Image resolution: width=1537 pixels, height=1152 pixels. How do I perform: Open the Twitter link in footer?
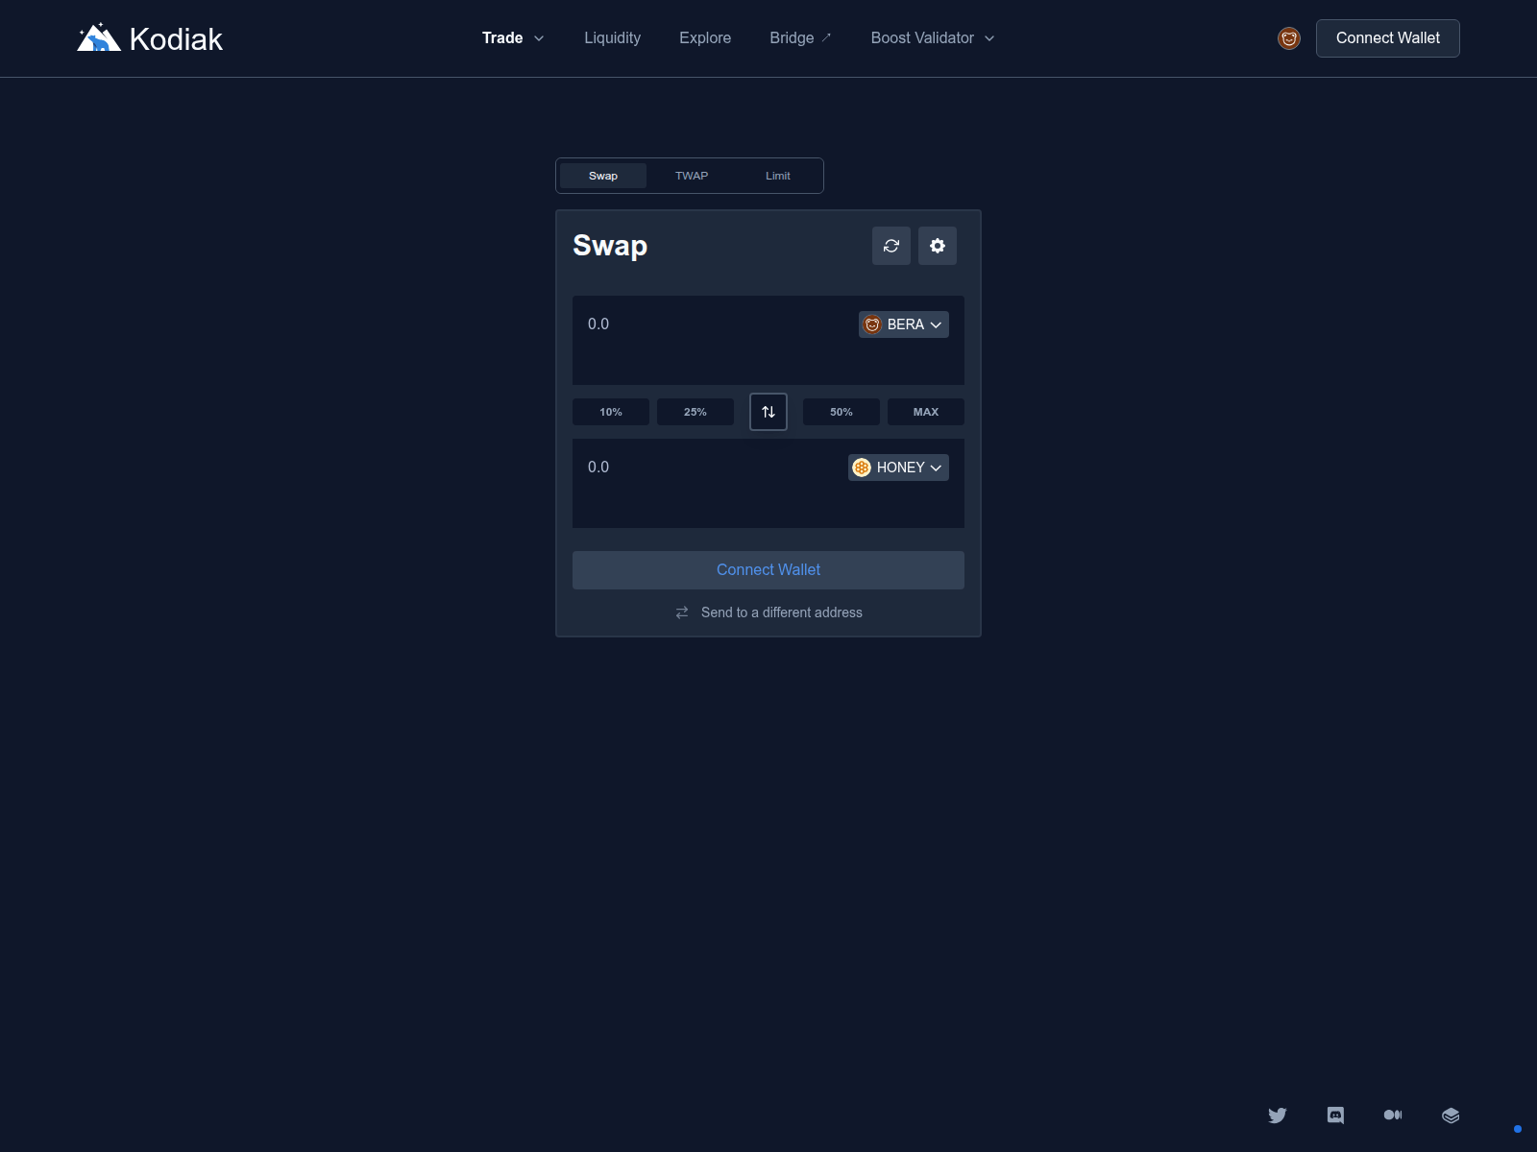[1277, 1115]
